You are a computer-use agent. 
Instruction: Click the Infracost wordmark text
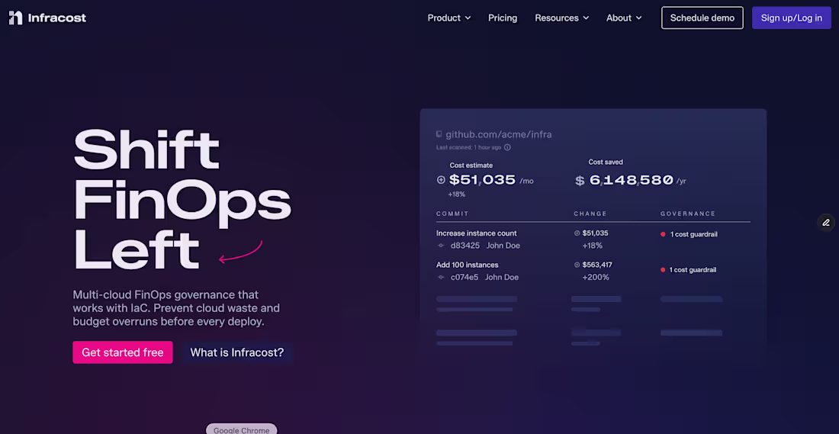pos(56,18)
